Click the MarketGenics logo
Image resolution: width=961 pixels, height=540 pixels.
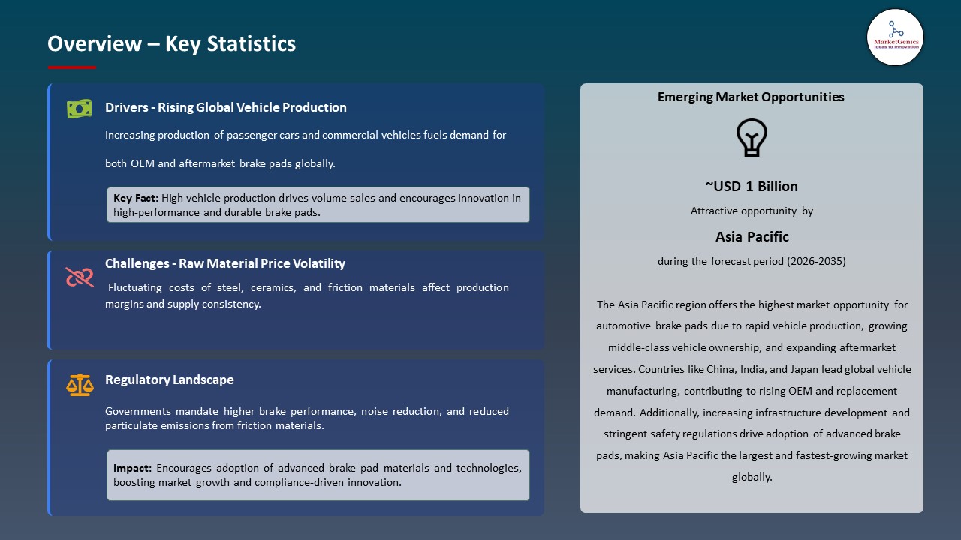[x=895, y=37]
